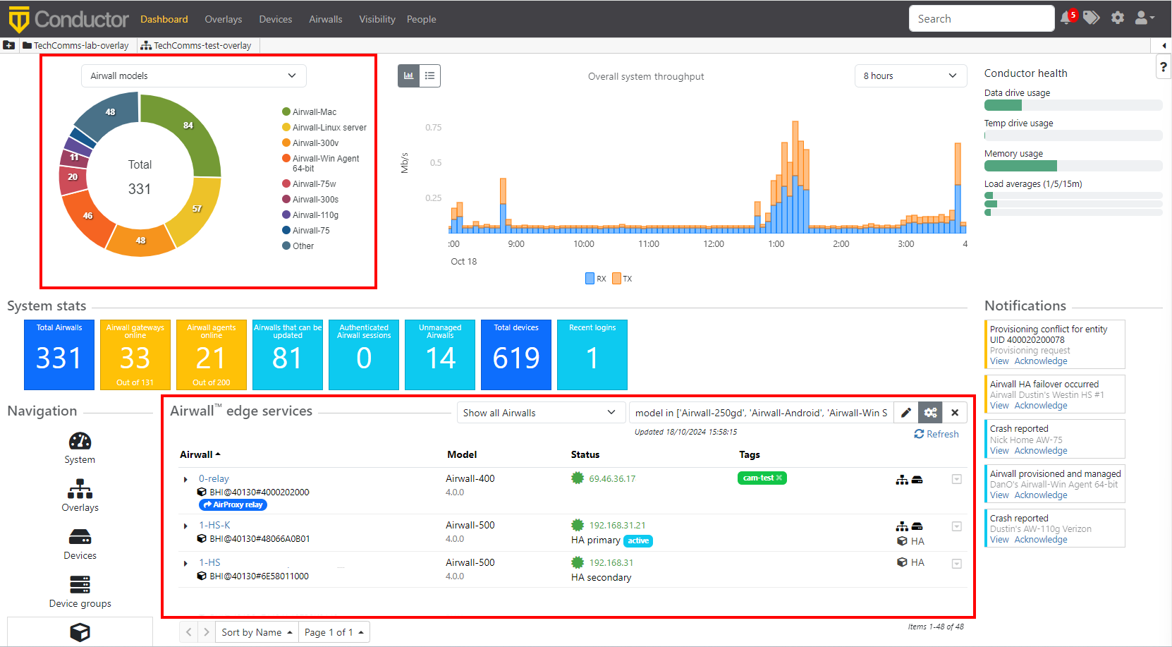This screenshot has width=1172, height=647.
Task: Open Sort by Name dropdown
Action: coord(257,632)
